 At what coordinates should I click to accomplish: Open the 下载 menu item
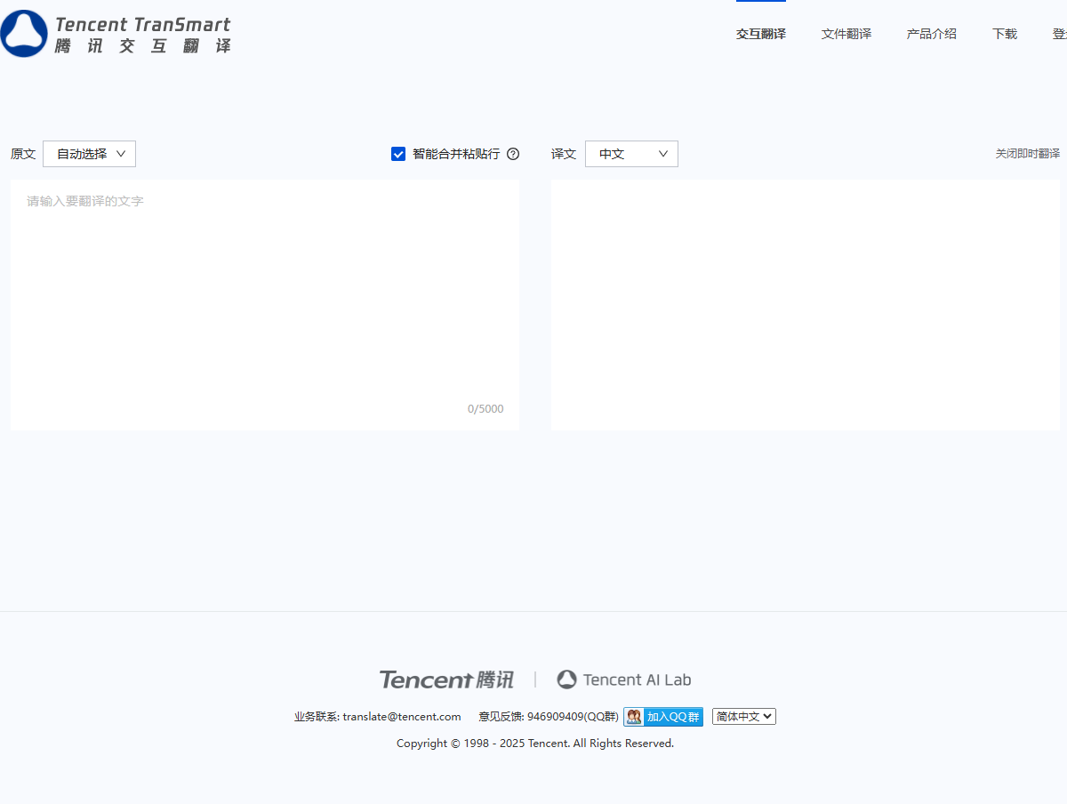coord(1004,34)
